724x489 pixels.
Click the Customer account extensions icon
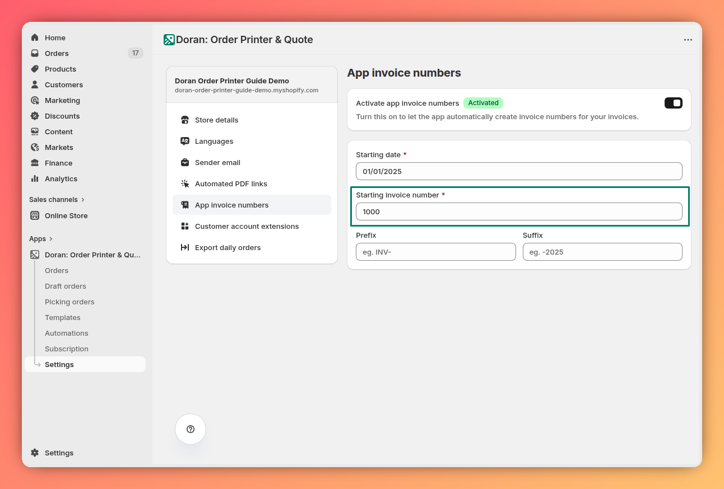[185, 226]
